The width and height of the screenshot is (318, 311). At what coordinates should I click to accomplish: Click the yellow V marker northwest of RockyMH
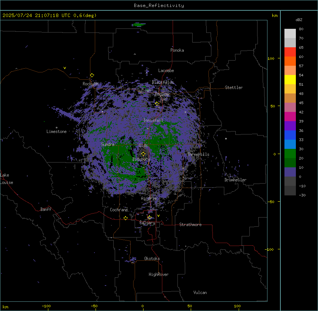[x=65, y=68]
